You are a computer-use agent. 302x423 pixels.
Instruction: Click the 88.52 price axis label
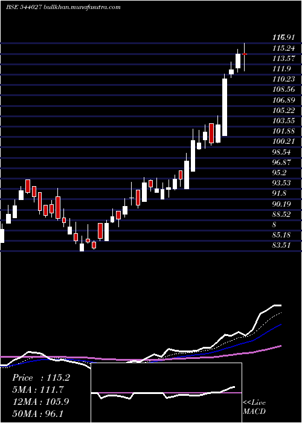(281, 214)
